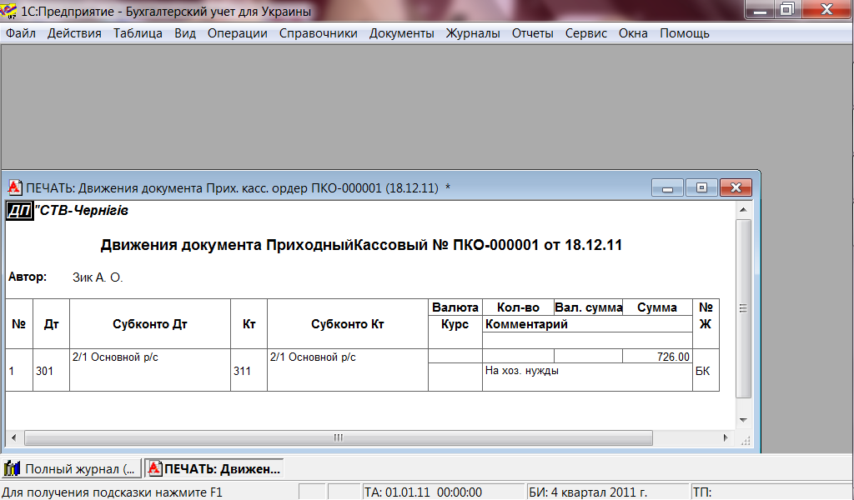Click horizontal scrollbar left arrow
This screenshot has width=854, height=500.
point(13,438)
